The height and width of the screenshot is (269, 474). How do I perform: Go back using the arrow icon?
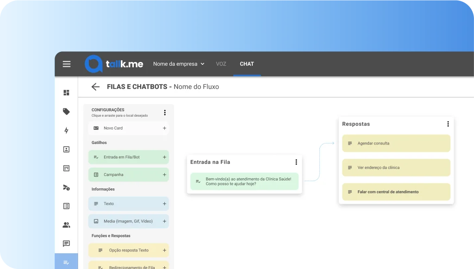pyautogui.click(x=95, y=87)
